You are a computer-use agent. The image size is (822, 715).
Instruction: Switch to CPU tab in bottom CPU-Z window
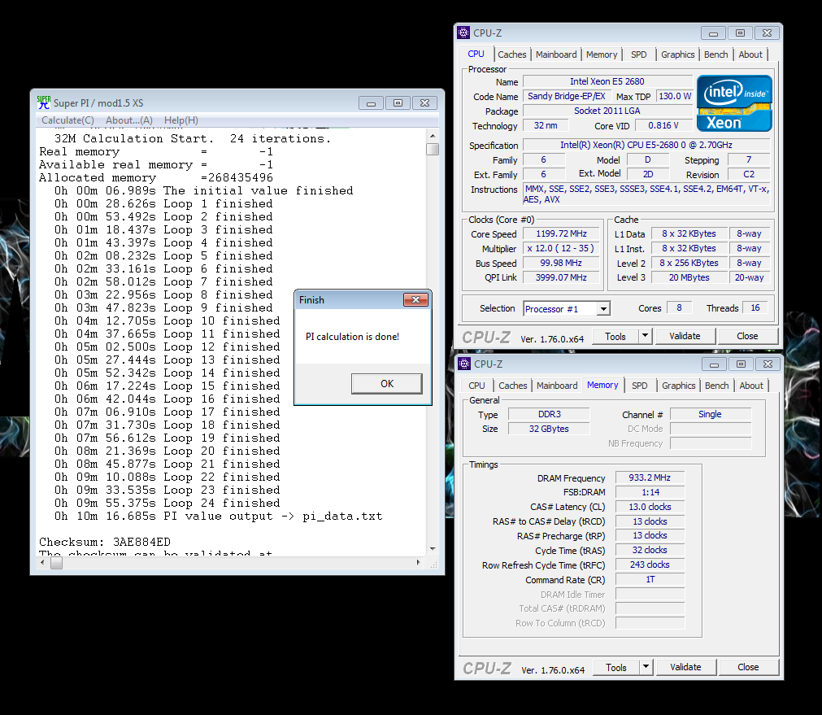point(476,386)
